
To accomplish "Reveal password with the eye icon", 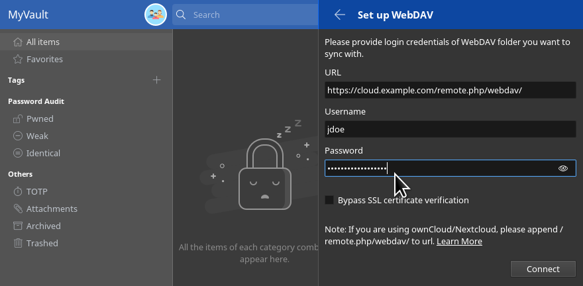I will (x=563, y=168).
